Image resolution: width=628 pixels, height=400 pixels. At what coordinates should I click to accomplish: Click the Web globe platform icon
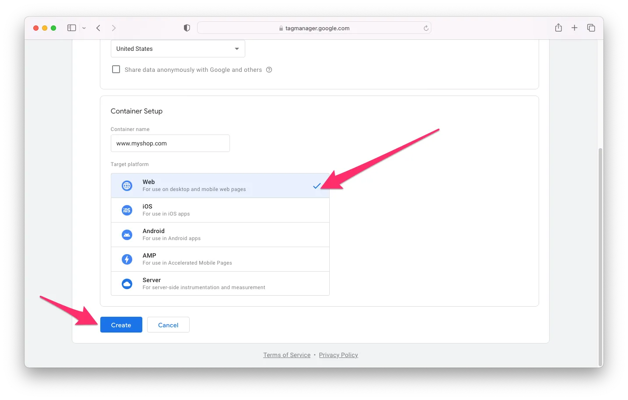[x=127, y=186]
